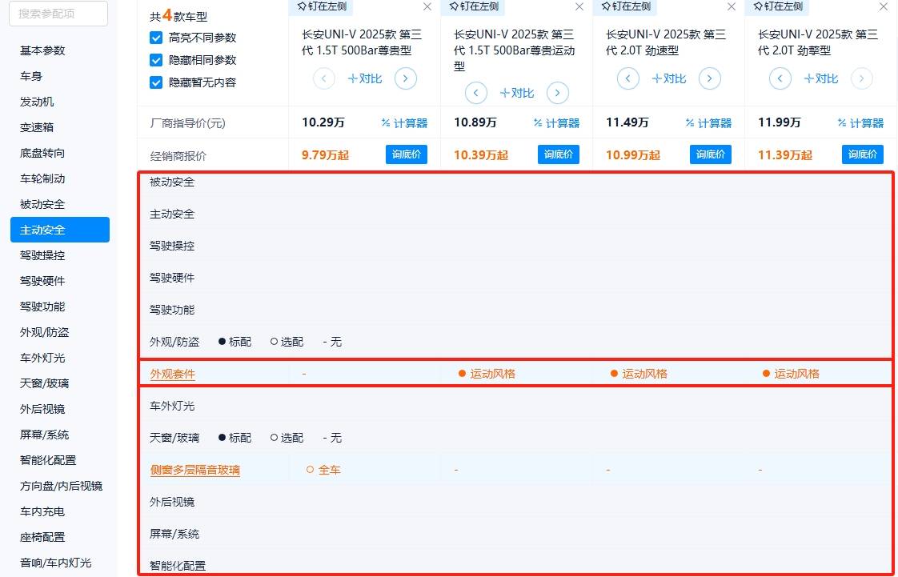Viewport: 898px width, 577px height.
Task: Go to 座椅配置 in sidebar
Action: coord(42,537)
